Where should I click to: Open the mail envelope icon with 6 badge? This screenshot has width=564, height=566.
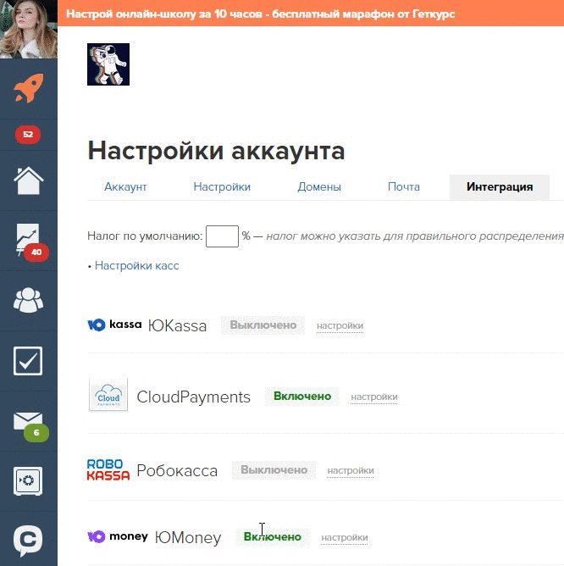click(30, 426)
